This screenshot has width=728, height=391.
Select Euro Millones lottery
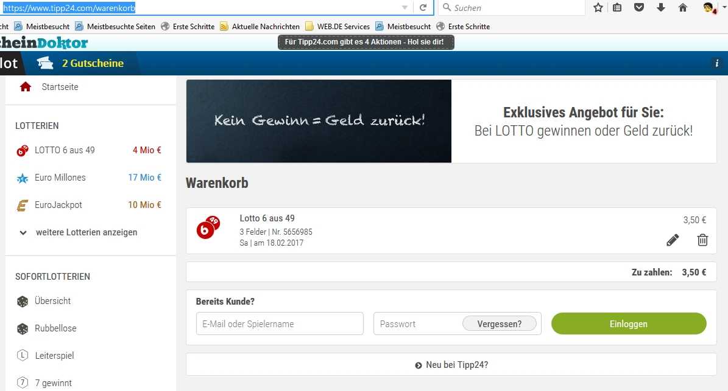(x=60, y=178)
